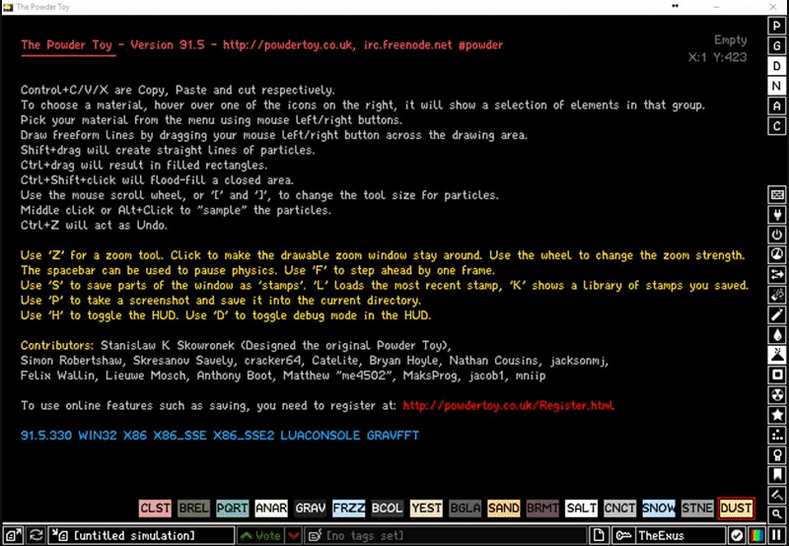The width and height of the screenshot is (789, 546).
Task: Open the Special star icon
Action: tap(777, 415)
